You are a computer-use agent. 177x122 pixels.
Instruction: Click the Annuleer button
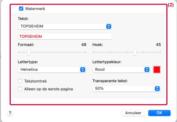coord(133,113)
